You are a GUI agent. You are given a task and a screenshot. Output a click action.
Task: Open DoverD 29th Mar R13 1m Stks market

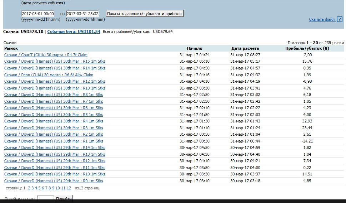tap(55, 154)
